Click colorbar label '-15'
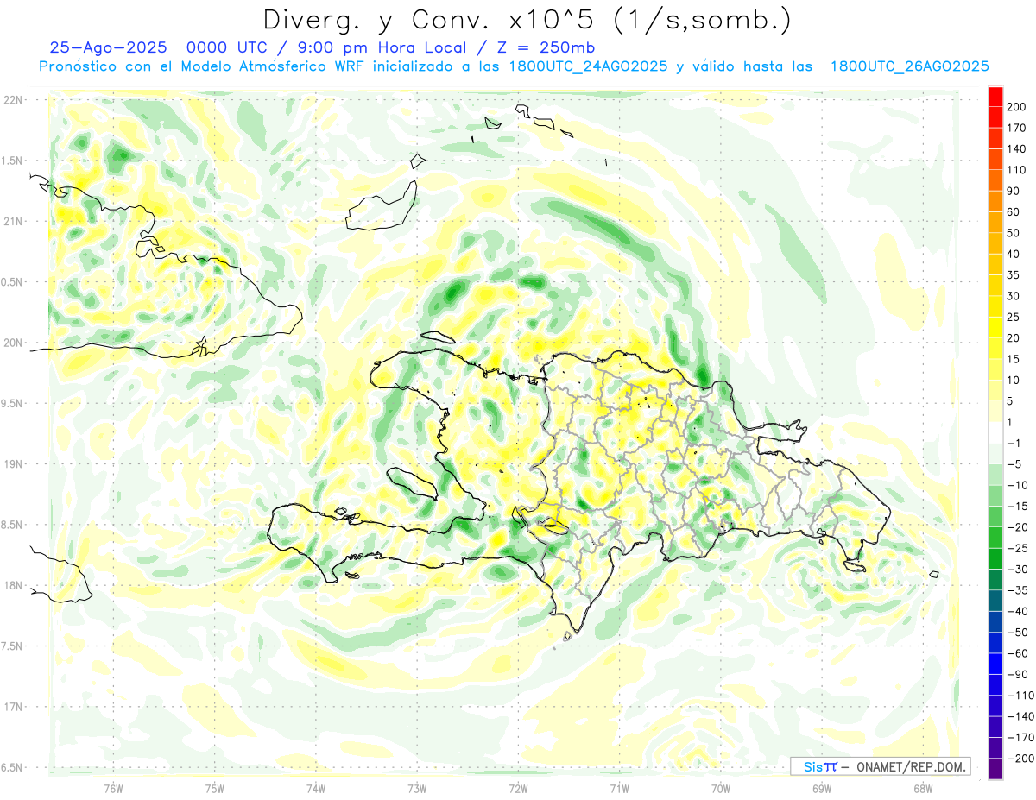This screenshot has width=1036, height=800. (x=1017, y=507)
